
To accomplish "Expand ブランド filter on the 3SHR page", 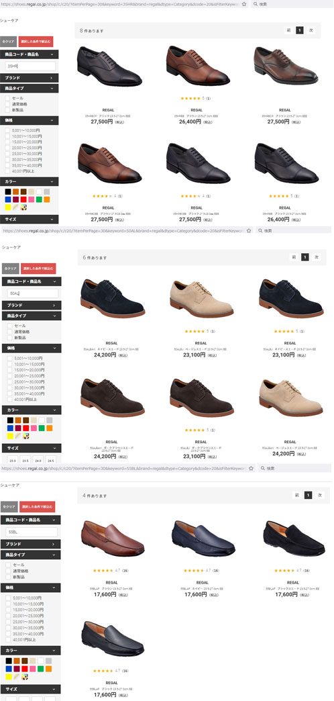I will [x=29, y=78].
